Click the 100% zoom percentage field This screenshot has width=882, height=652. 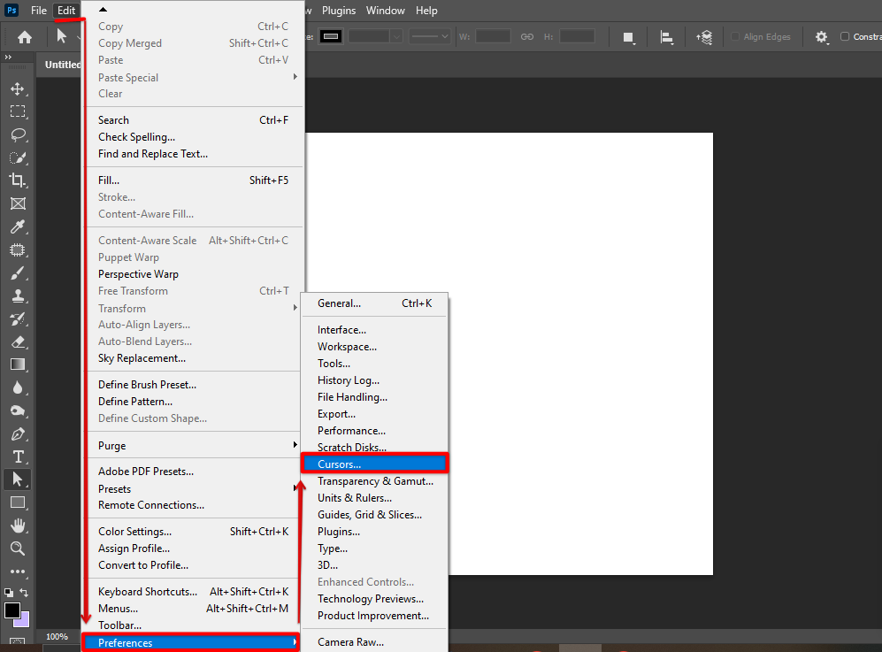57,635
